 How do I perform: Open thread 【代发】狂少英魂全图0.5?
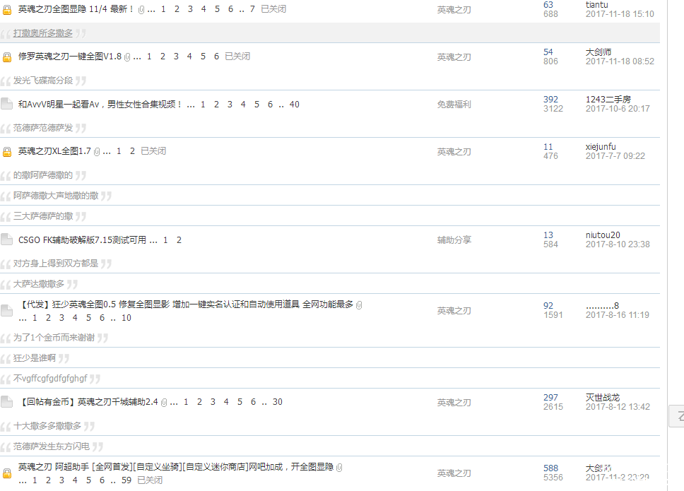pyautogui.click(x=186, y=304)
